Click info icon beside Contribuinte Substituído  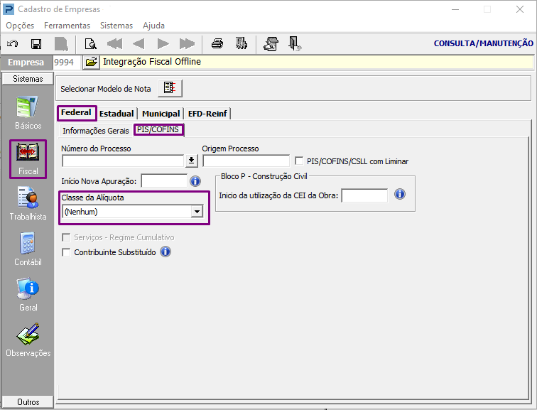[166, 252]
